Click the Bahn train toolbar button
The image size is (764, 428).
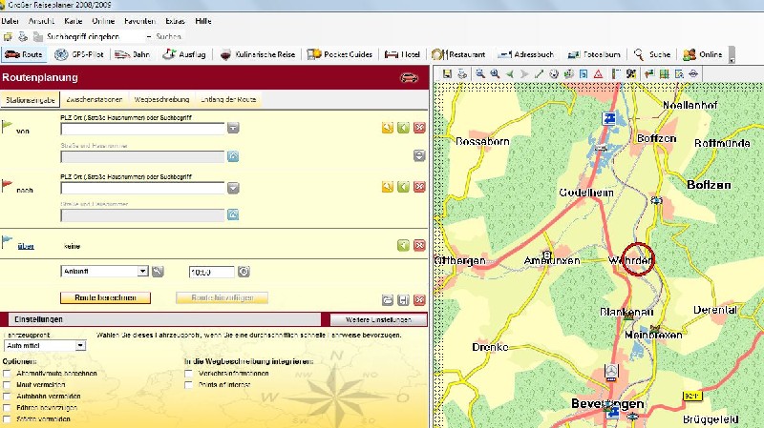pos(133,54)
